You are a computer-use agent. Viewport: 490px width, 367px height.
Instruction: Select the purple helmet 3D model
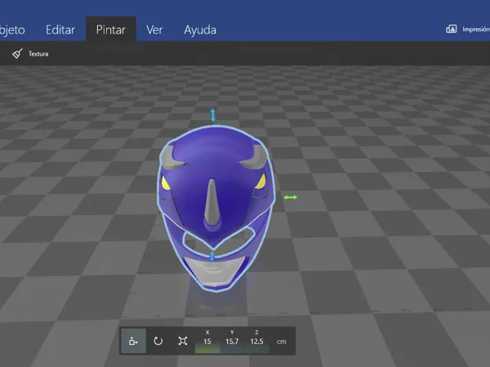[x=216, y=207]
